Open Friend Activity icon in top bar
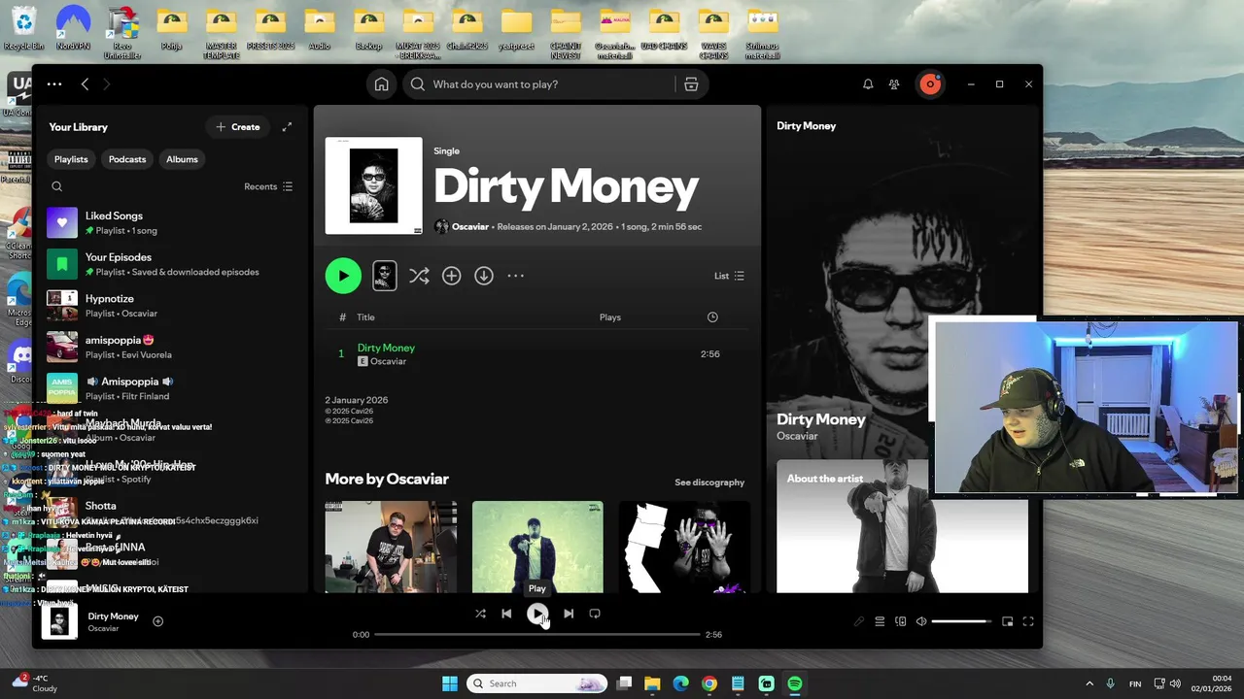 click(x=894, y=84)
